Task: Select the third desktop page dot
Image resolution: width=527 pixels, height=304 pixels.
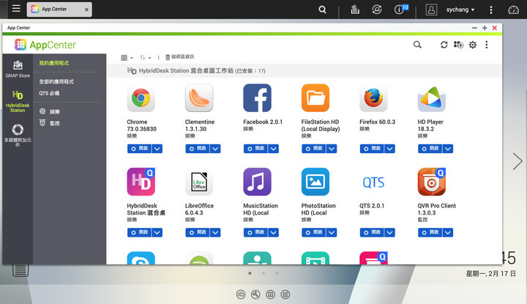Action: click(277, 273)
